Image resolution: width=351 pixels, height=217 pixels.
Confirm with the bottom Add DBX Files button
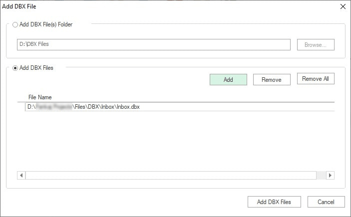275,202
